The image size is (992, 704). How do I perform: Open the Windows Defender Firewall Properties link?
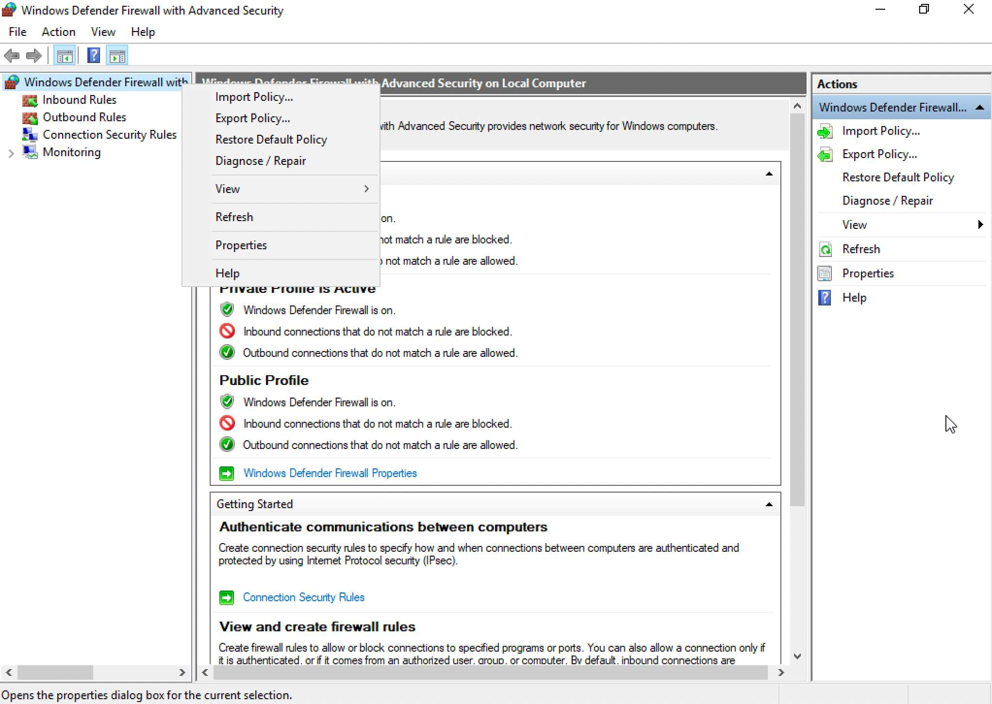[330, 472]
